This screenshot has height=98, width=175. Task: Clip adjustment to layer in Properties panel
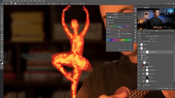[x=120, y=50]
